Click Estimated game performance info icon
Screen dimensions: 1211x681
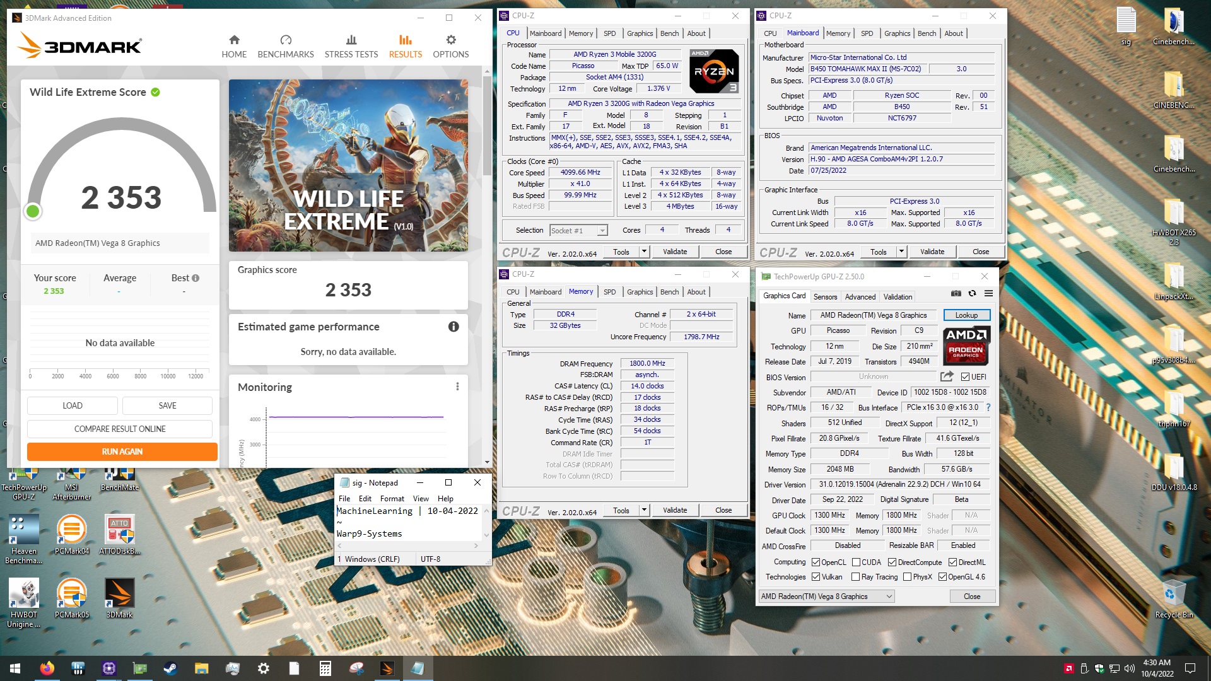tap(453, 327)
